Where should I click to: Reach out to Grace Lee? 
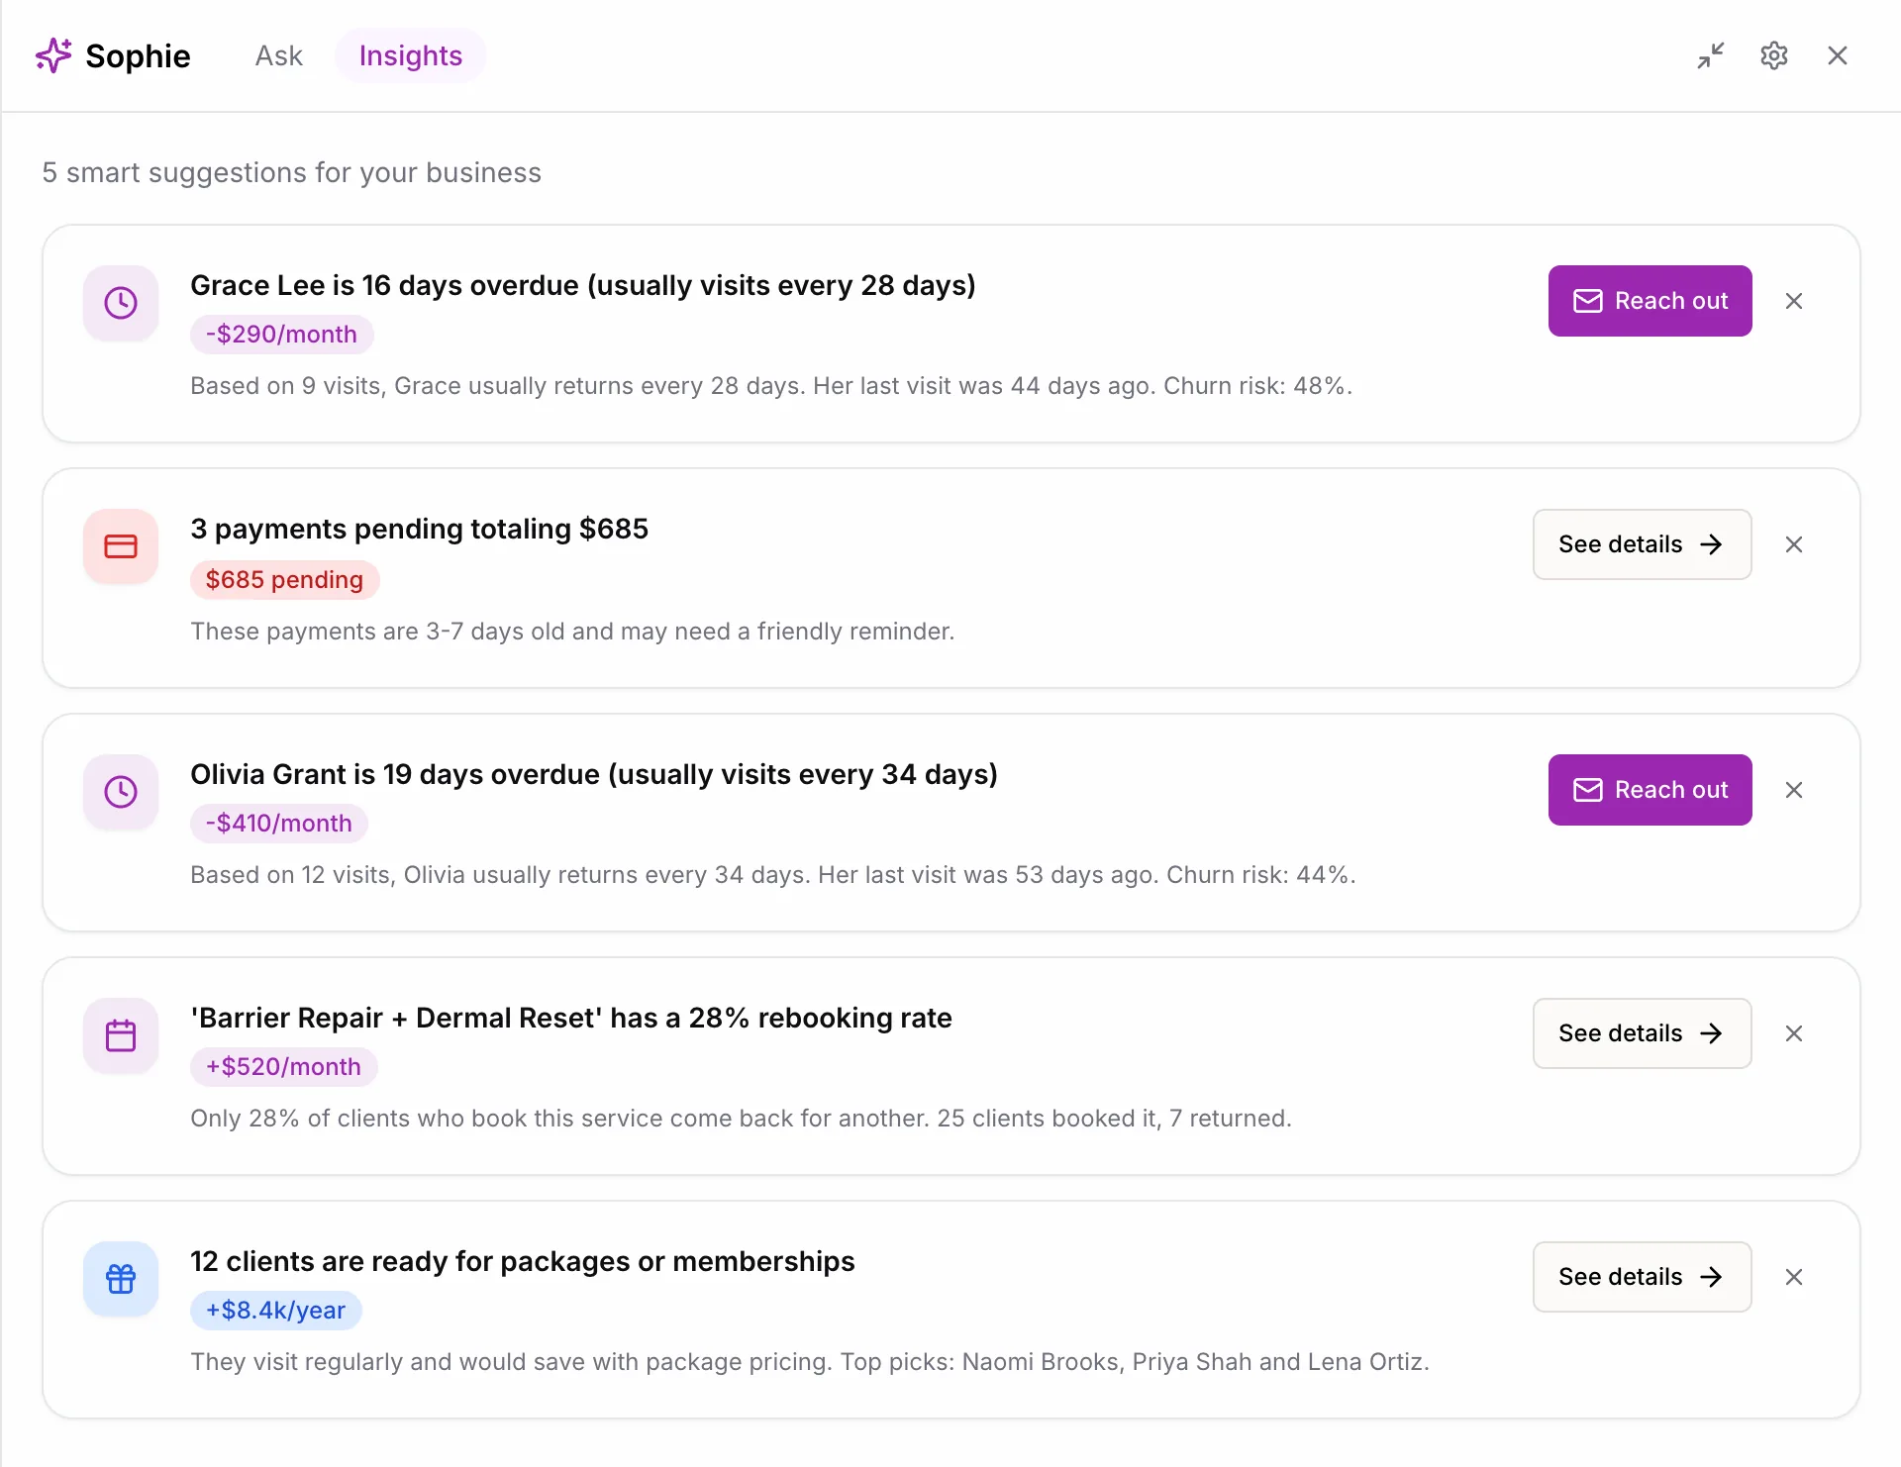[1650, 301]
